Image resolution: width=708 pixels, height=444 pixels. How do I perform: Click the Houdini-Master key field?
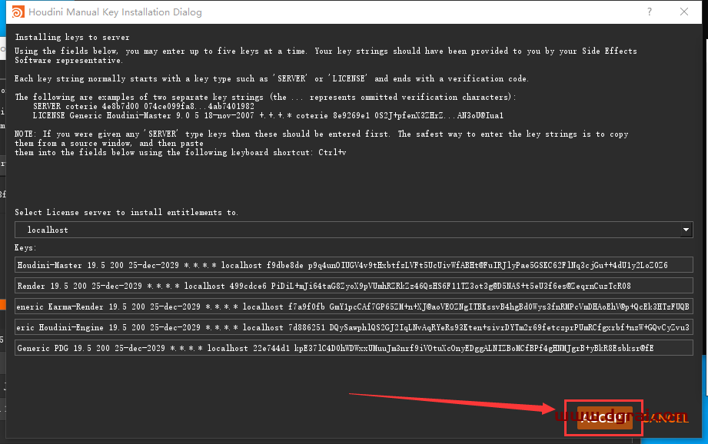[x=354, y=265]
